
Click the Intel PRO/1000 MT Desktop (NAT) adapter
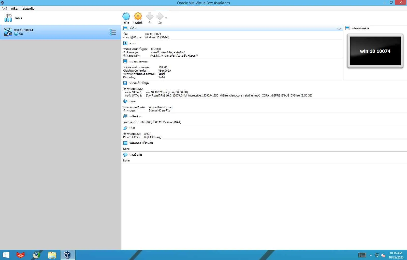(x=160, y=122)
